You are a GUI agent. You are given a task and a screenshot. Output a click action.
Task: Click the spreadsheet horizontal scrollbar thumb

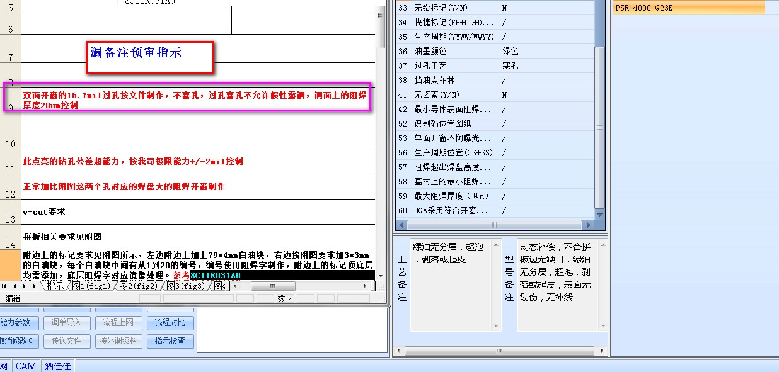pos(273,286)
